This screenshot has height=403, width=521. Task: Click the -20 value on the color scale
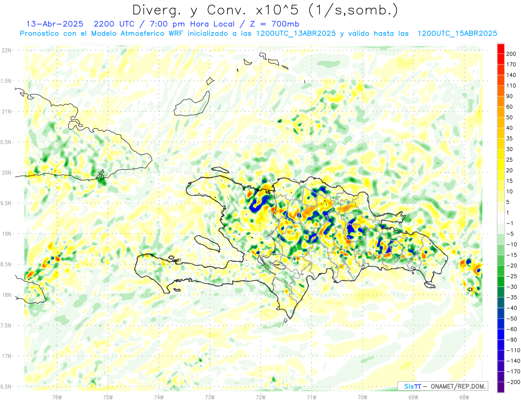pos(512,266)
